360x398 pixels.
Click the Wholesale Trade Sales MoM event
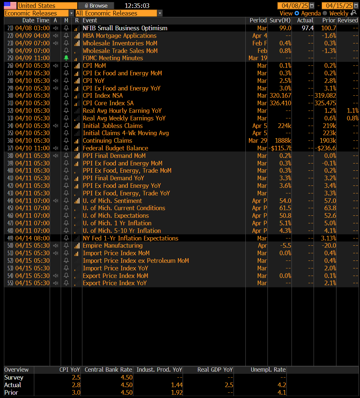(120, 51)
